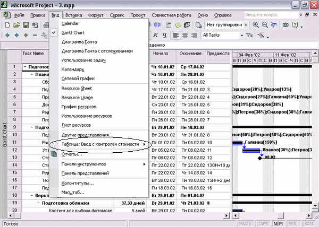Open file with the folder icon
Viewport: 319px width, 227px height.
click(16, 25)
